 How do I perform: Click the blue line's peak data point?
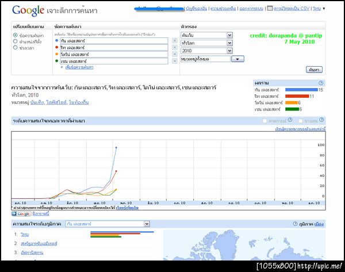click(x=116, y=147)
